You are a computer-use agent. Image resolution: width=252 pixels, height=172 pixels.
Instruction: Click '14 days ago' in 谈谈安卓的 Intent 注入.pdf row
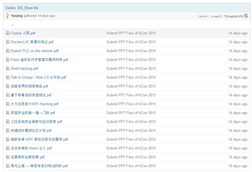click(238, 148)
